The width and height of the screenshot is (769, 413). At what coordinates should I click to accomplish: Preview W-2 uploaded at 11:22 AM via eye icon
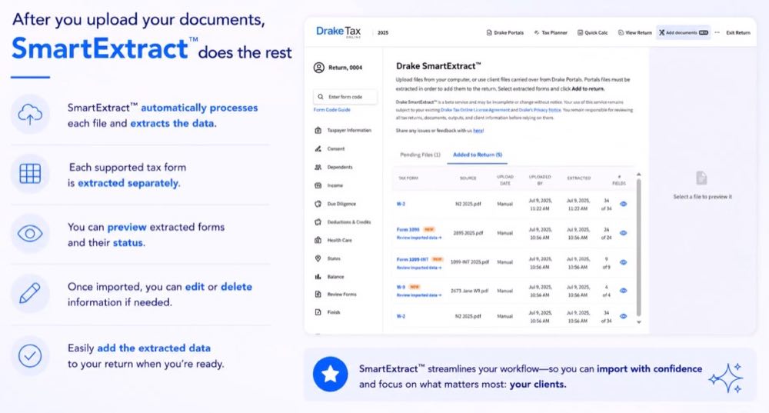(624, 204)
